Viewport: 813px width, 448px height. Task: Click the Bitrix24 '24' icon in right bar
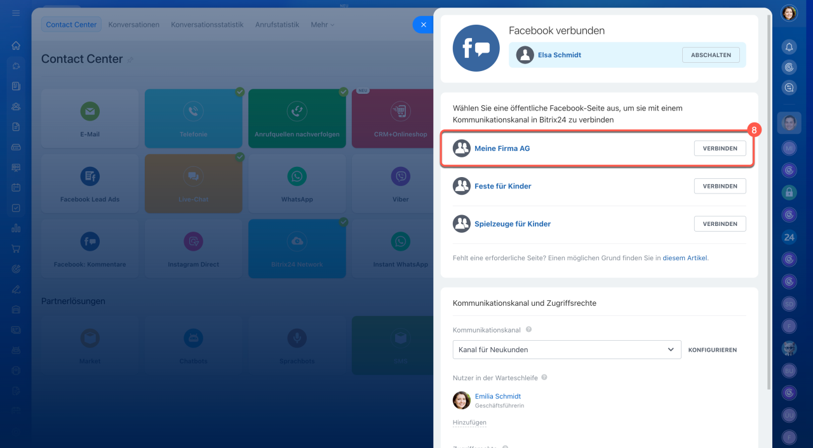coord(789,237)
